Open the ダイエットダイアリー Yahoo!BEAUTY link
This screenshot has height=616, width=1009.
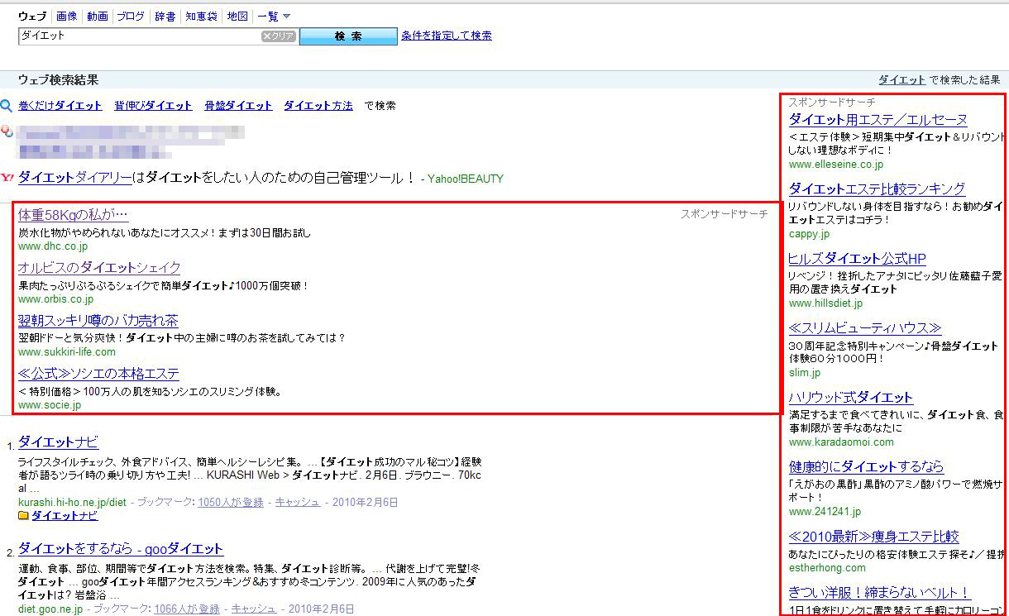click(75, 177)
